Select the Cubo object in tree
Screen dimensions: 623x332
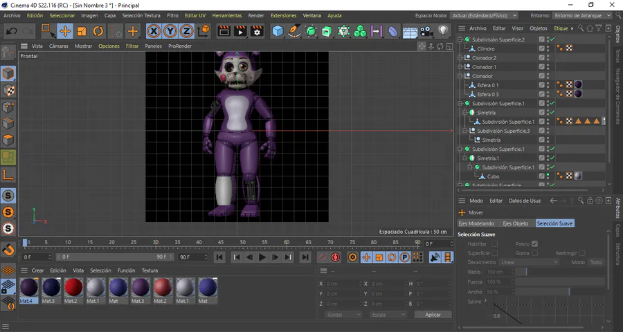pos(493,176)
